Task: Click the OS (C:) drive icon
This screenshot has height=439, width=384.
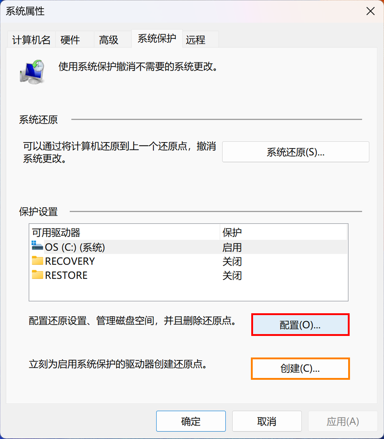Action: coord(37,246)
